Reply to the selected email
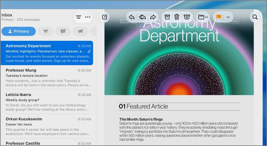267x146 pixels. pos(132,17)
